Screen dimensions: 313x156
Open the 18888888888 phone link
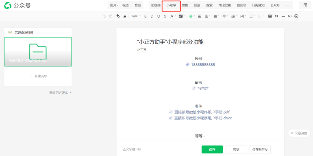203,65
